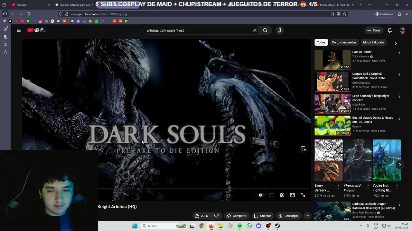Click the Guardar button
The image size is (412, 231).
[x=262, y=216]
